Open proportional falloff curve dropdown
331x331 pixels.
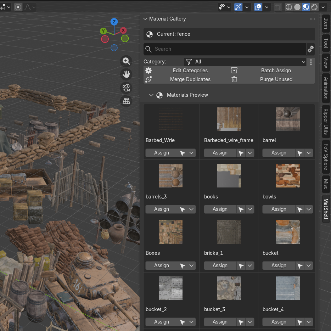coord(29,7)
